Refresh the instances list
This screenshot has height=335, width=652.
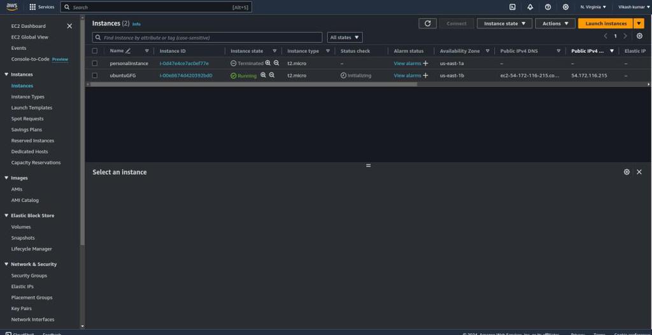coord(427,24)
